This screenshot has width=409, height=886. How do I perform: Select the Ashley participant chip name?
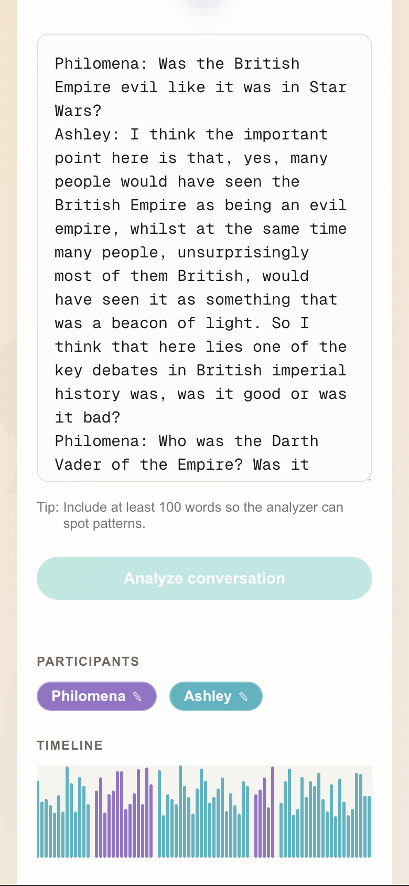tap(208, 696)
